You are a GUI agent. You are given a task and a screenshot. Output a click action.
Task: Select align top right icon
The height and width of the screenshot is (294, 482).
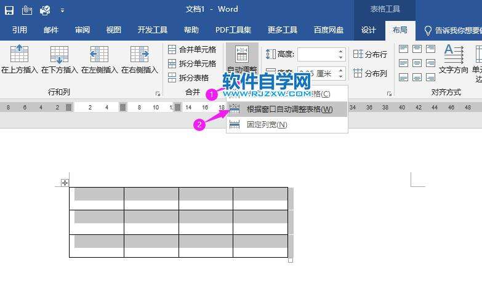click(x=430, y=49)
